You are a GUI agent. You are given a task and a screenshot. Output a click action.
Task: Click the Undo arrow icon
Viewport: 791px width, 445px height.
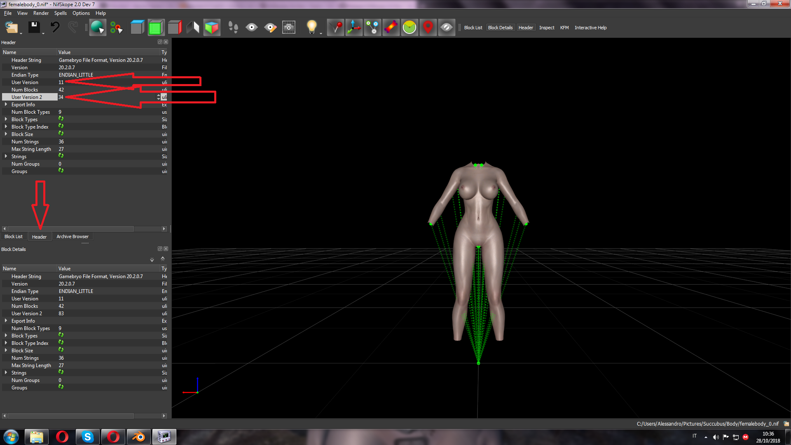(x=55, y=28)
